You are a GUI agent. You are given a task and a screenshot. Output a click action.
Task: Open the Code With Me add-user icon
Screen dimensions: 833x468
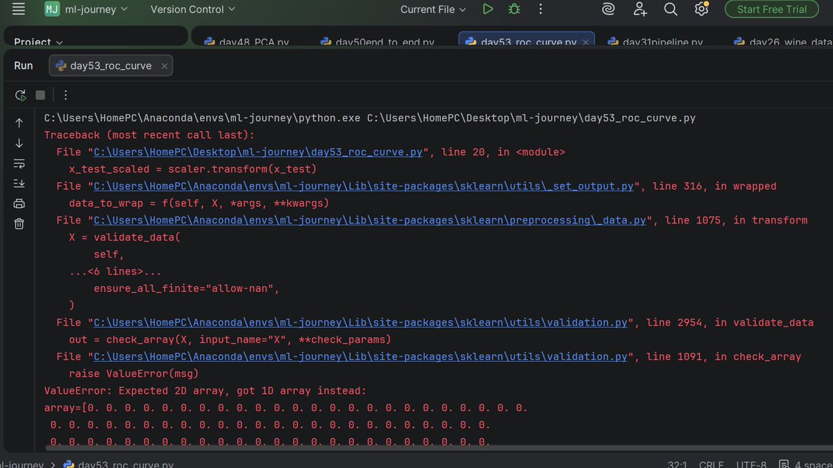click(x=640, y=9)
